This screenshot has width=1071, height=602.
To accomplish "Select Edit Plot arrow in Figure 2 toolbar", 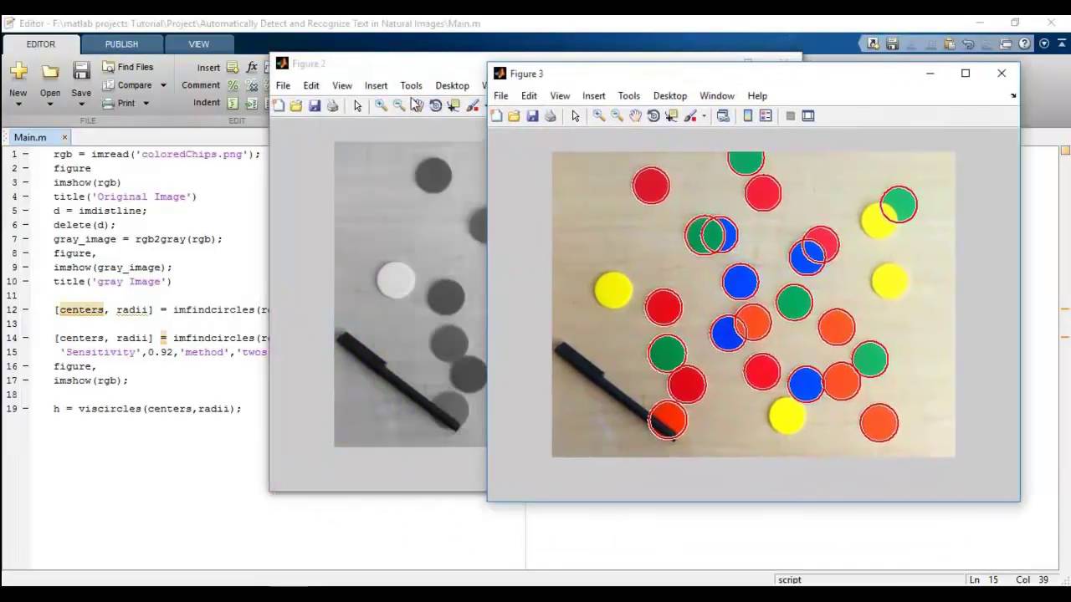I will (x=357, y=105).
